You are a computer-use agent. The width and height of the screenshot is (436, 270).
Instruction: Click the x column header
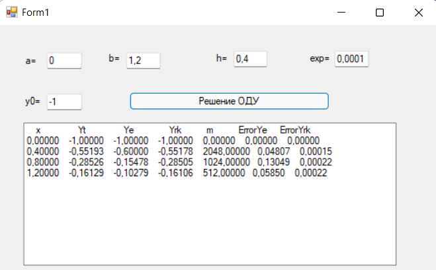[x=38, y=130]
